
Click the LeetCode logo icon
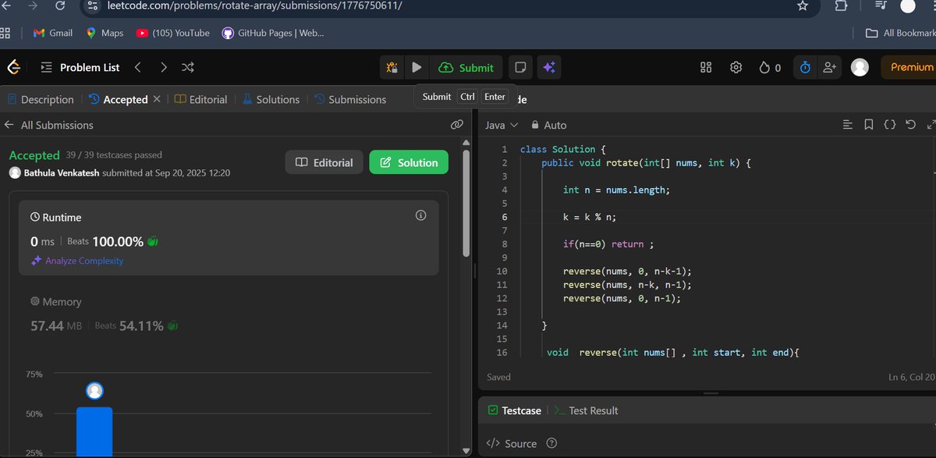[x=13, y=67]
